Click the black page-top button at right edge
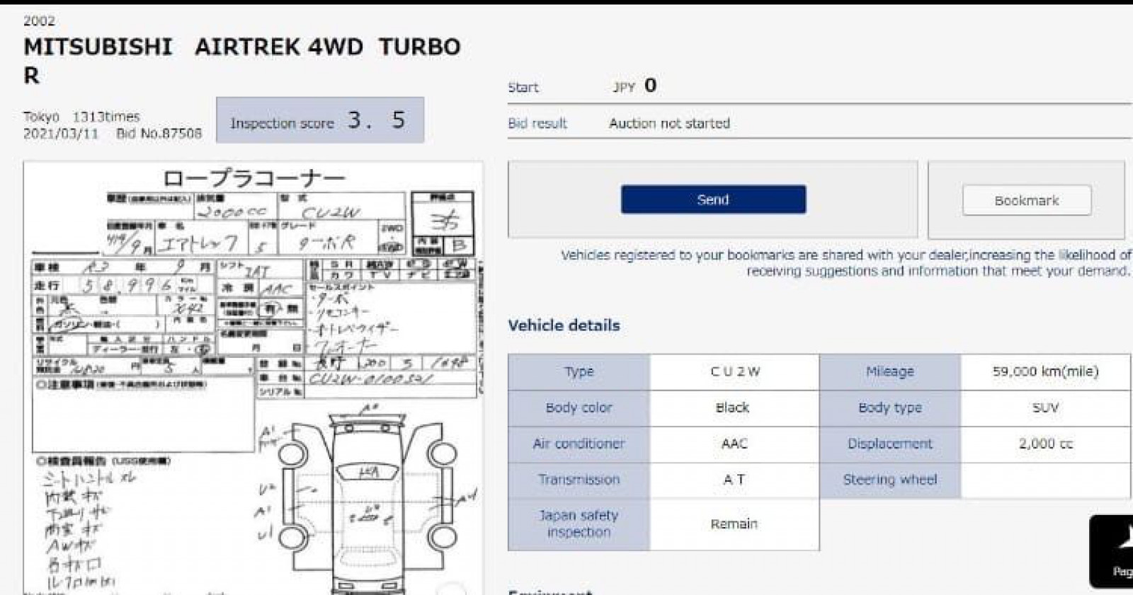The height and width of the screenshot is (595, 1133). tap(1112, 552)
